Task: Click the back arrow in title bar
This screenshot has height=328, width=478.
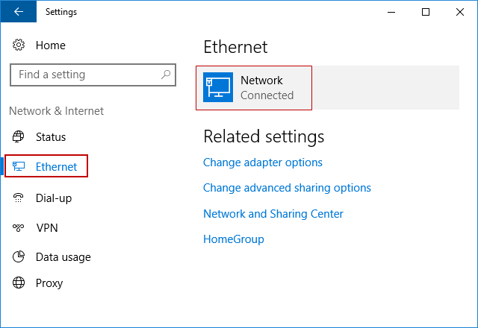Action: (x=18, y=12)
